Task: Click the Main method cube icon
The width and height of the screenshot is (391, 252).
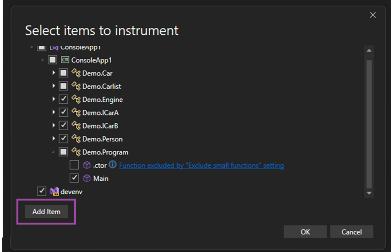Action: point(87,178)
